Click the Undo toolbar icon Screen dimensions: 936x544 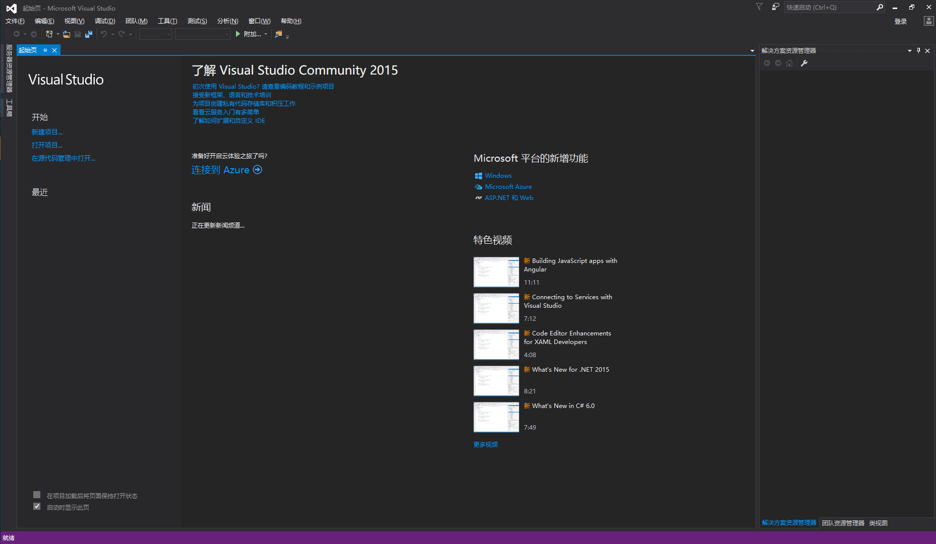104,34
